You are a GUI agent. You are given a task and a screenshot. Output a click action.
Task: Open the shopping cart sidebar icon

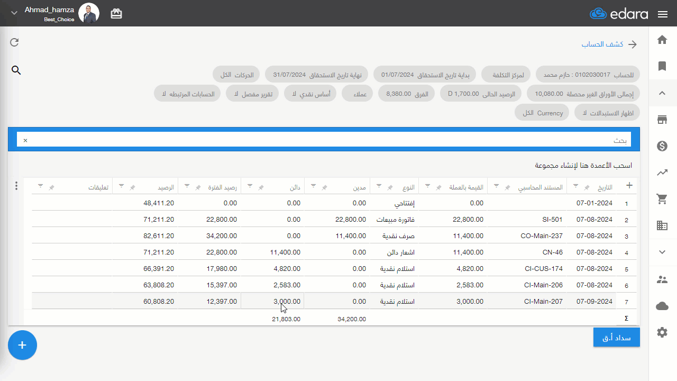[x=662, y=199]
